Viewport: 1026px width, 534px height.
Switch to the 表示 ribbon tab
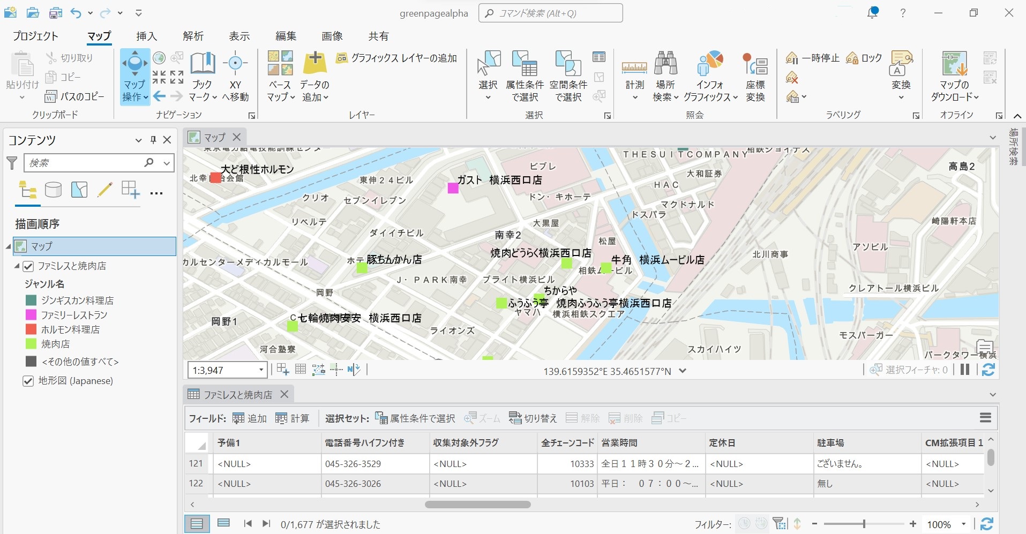coord(239,36)
